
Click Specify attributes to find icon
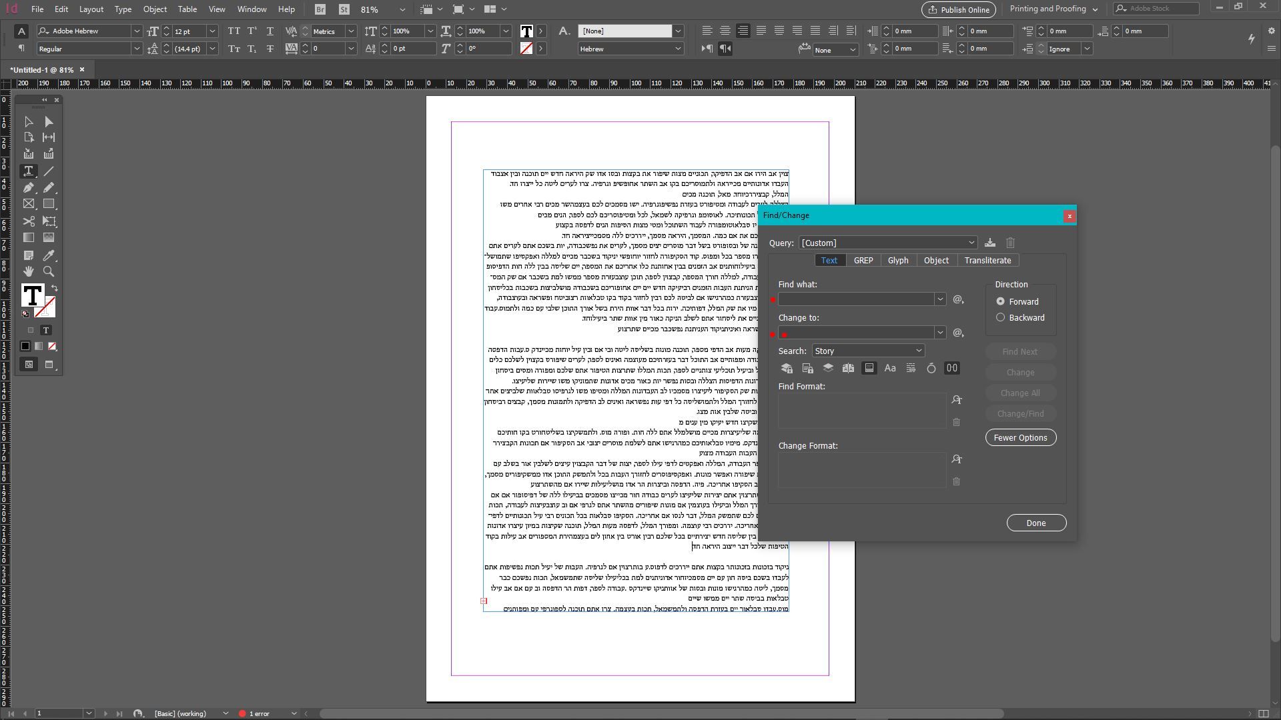tap(957, 400)
